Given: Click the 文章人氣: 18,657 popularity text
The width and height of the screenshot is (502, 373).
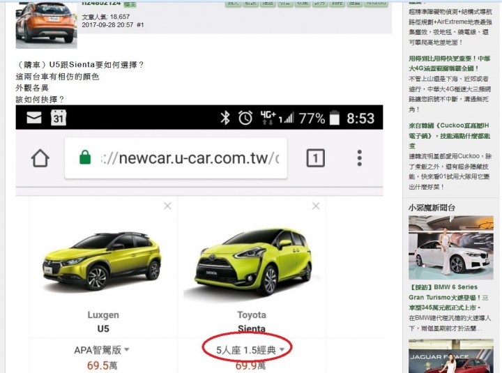Looking at the screenshot, I should coord(106,17).
